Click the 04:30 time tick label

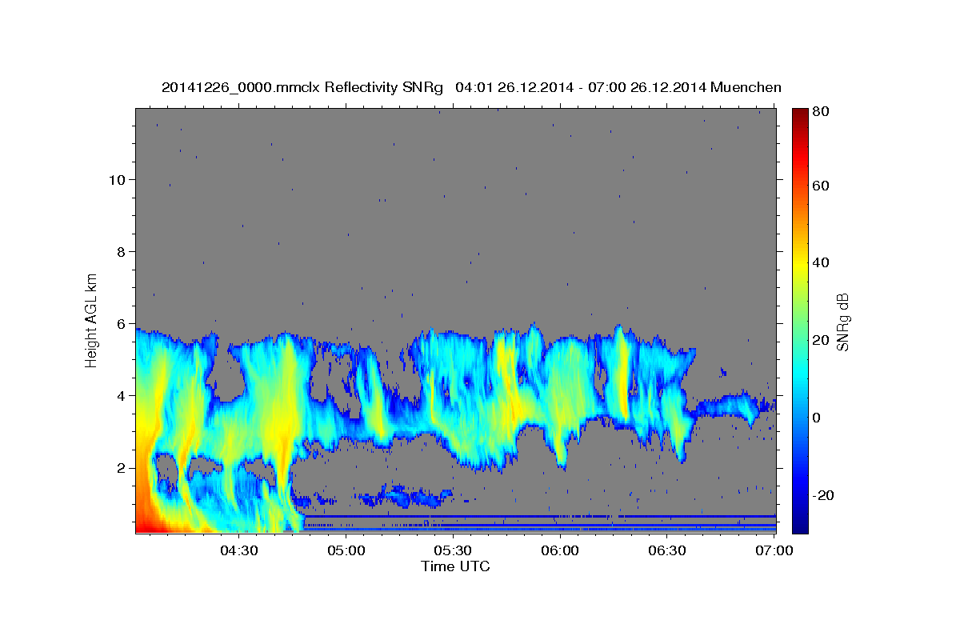pos(238,550)
